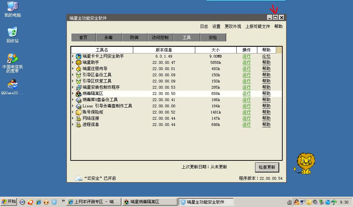
Task: Click the Linux tool size 184k
Action: coord(216,106)
